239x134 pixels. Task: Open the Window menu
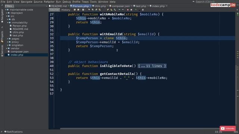tap(103, 2)
